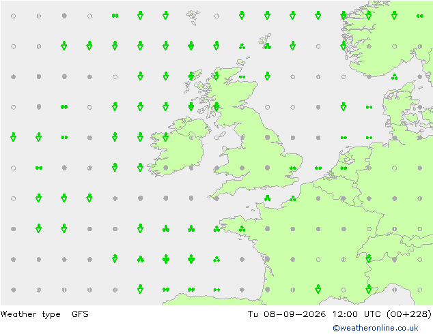Select the green drizzle symbol over East Anglia
This screenshot has width=433, height=334.
pos(293,168)
